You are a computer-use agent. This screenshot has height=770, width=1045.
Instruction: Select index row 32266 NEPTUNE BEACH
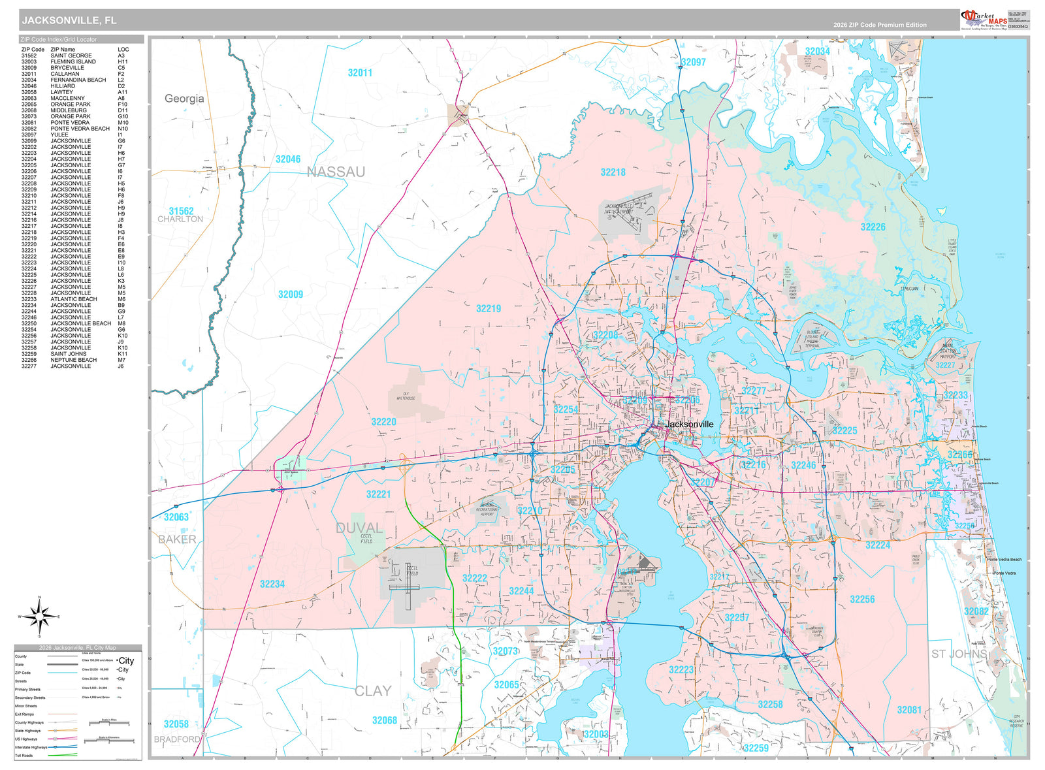(x=74, y=361)
